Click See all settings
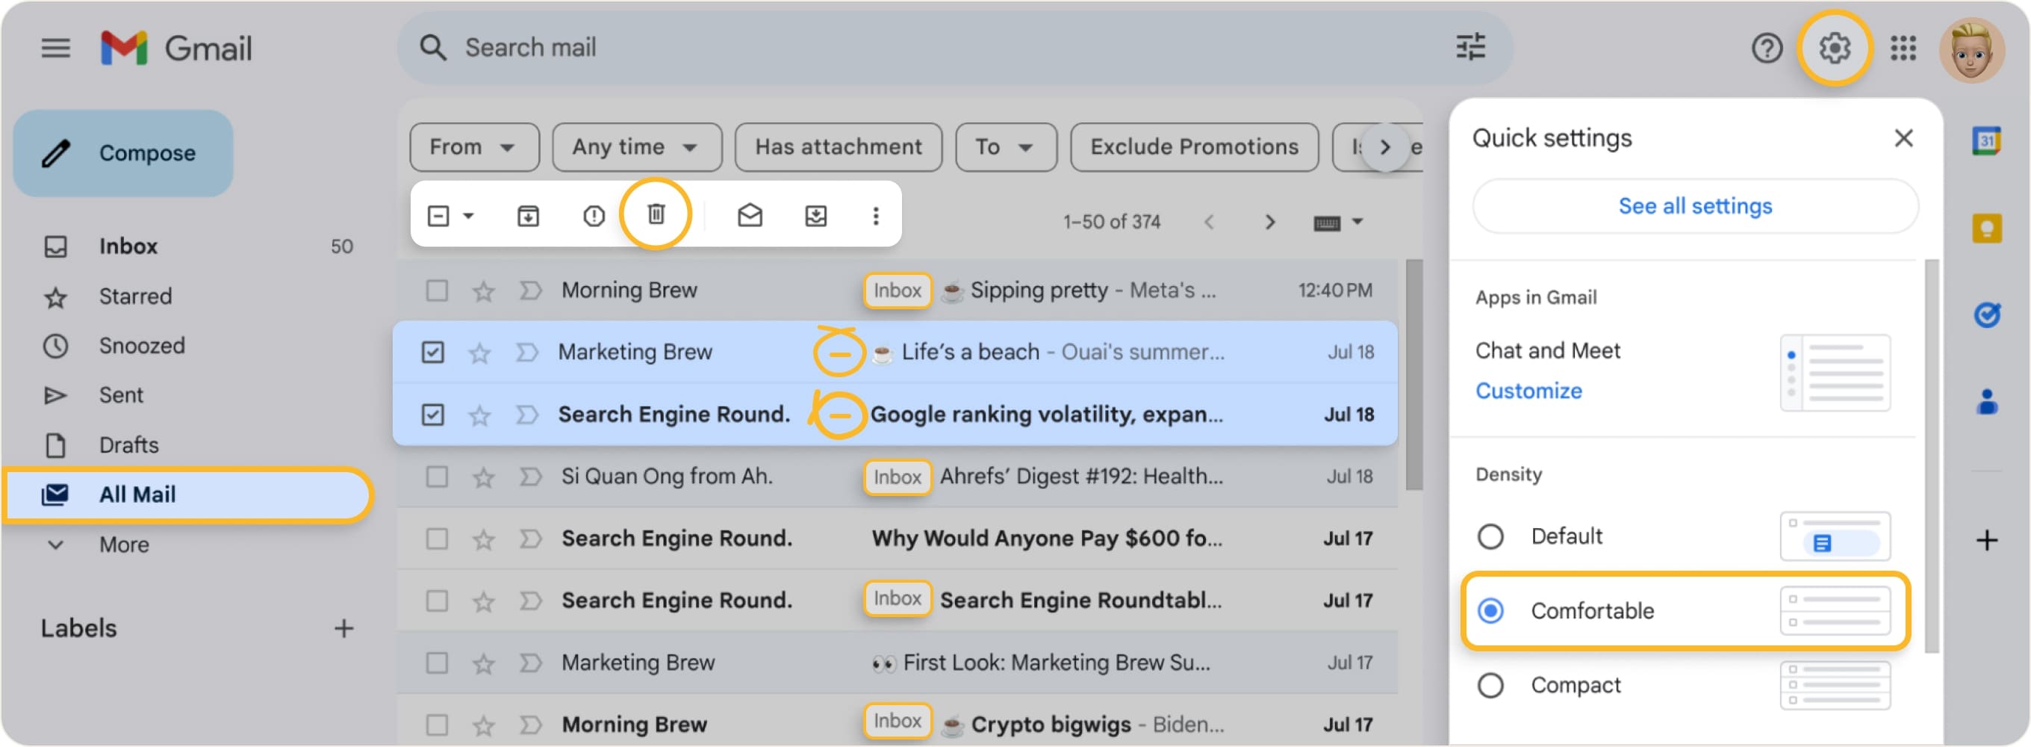The image size is (2031, 747). (1695, 205)
